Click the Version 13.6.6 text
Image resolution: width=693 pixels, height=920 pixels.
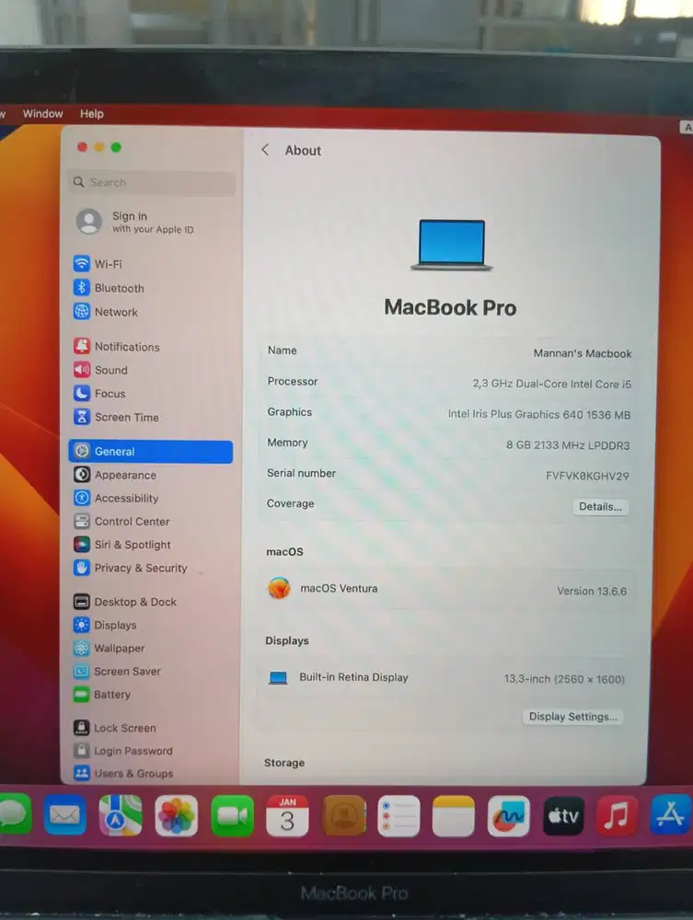pyautogui.click(x=592, y=592)
